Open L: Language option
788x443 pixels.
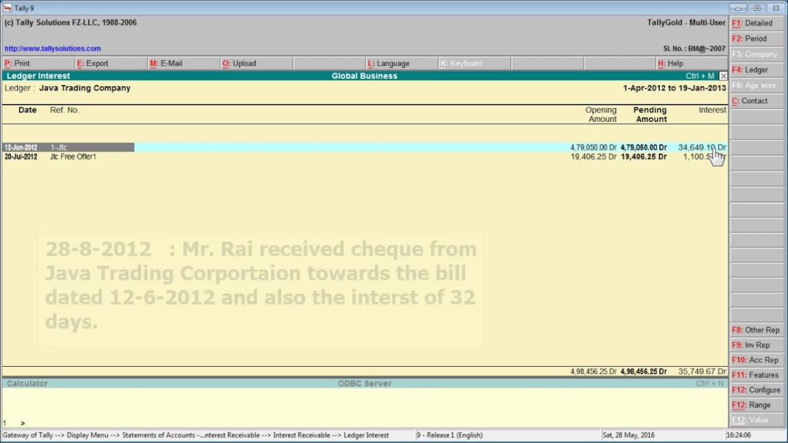401,63
